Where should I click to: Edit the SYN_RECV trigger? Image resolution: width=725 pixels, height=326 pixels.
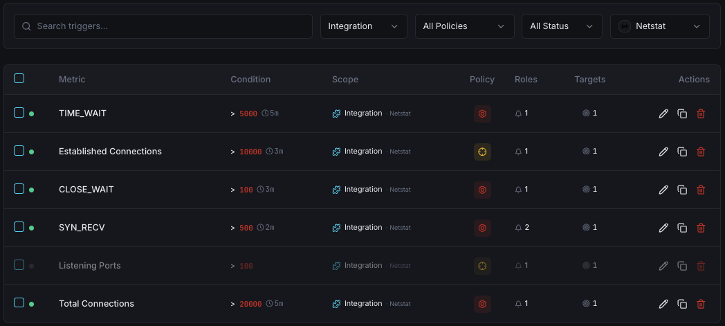[x=663, y=228]
